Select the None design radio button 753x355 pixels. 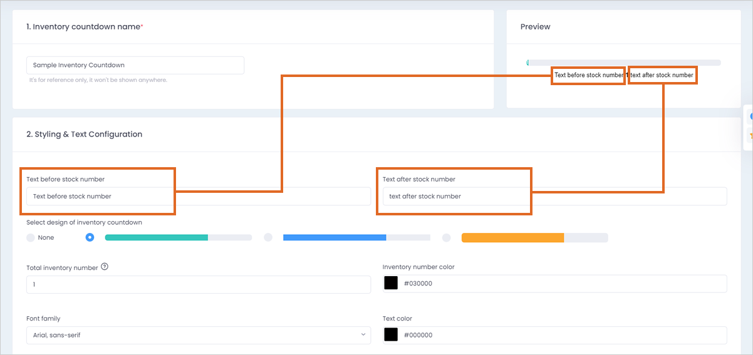[x=31, y=238]
